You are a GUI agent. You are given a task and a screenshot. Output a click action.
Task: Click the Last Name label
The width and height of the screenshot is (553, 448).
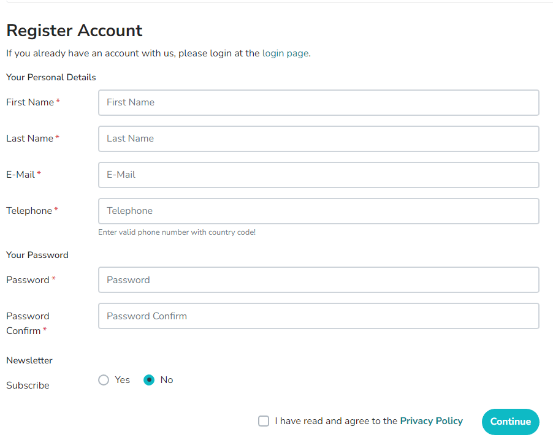29,139
